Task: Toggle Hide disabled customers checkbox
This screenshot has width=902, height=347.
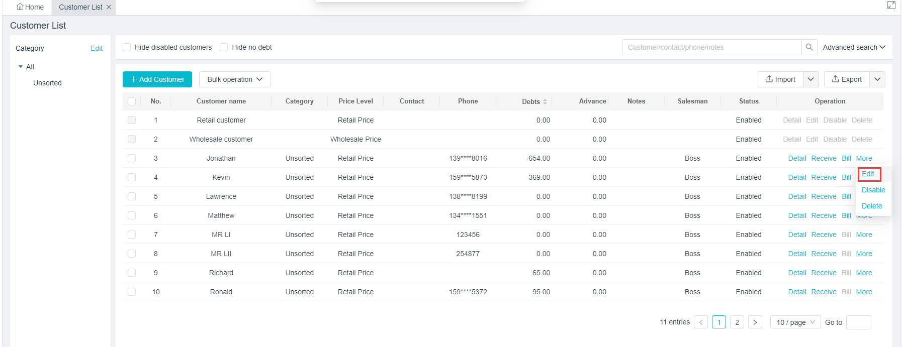Action: click(x=127, y=47)
